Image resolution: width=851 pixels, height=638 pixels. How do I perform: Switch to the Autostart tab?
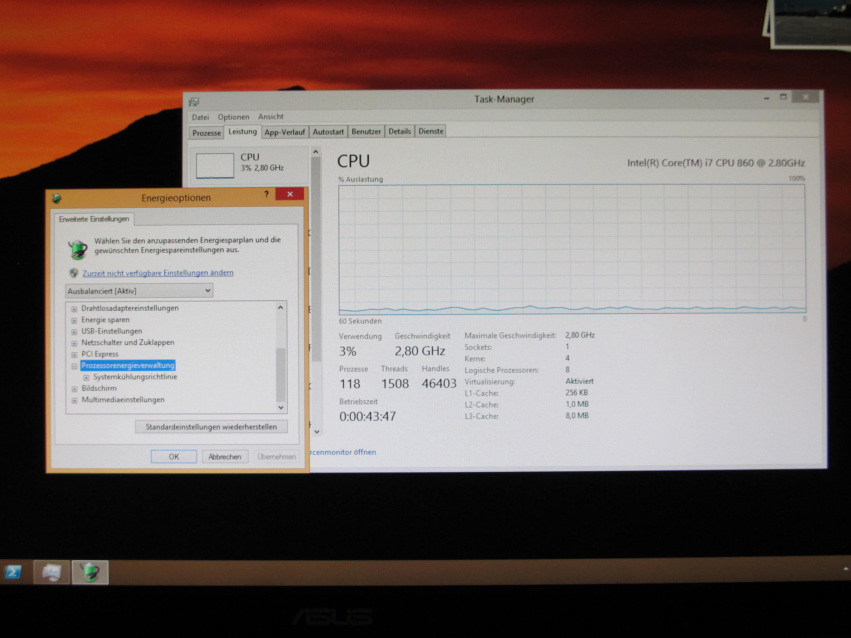(328, 132)
